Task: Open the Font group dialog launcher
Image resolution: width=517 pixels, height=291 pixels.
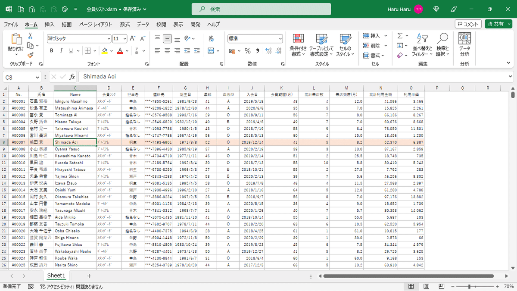Action: point(146,64)
